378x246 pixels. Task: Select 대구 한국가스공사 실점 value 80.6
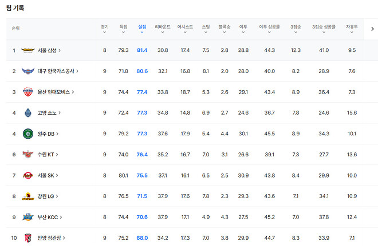tap(142, 71)
